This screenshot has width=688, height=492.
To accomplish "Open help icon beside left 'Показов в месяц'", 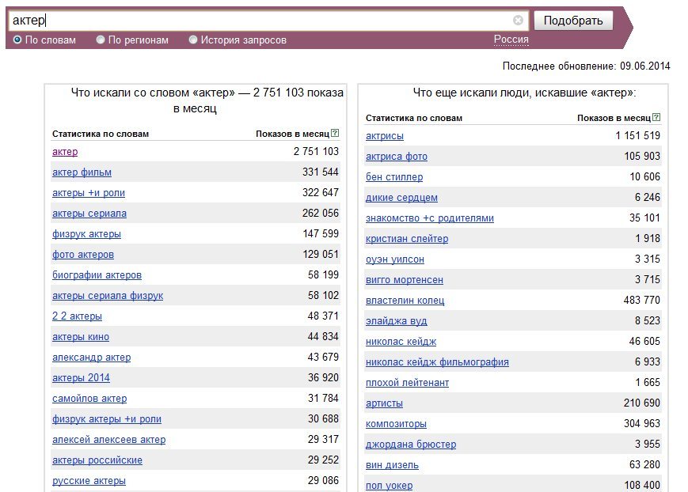I will click(x=335, y=133).
